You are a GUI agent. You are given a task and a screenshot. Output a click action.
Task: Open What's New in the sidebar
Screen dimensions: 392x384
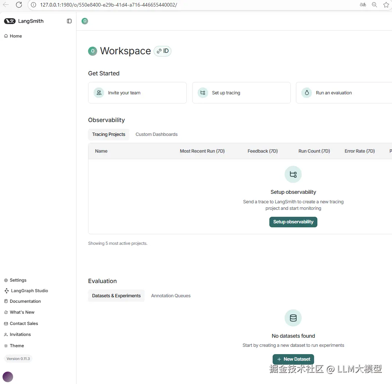pos(22,312)
